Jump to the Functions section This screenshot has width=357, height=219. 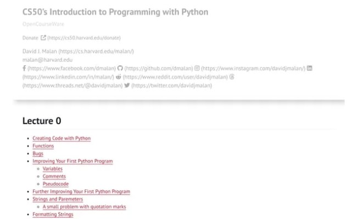click(x=43, y=146)
